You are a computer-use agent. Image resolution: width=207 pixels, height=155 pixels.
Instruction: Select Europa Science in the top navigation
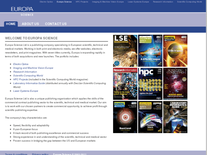pyautogui.click(x=64, y=2)
